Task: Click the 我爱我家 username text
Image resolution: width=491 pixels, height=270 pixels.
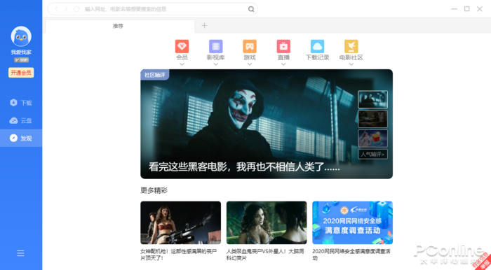Action: point(21,52)
